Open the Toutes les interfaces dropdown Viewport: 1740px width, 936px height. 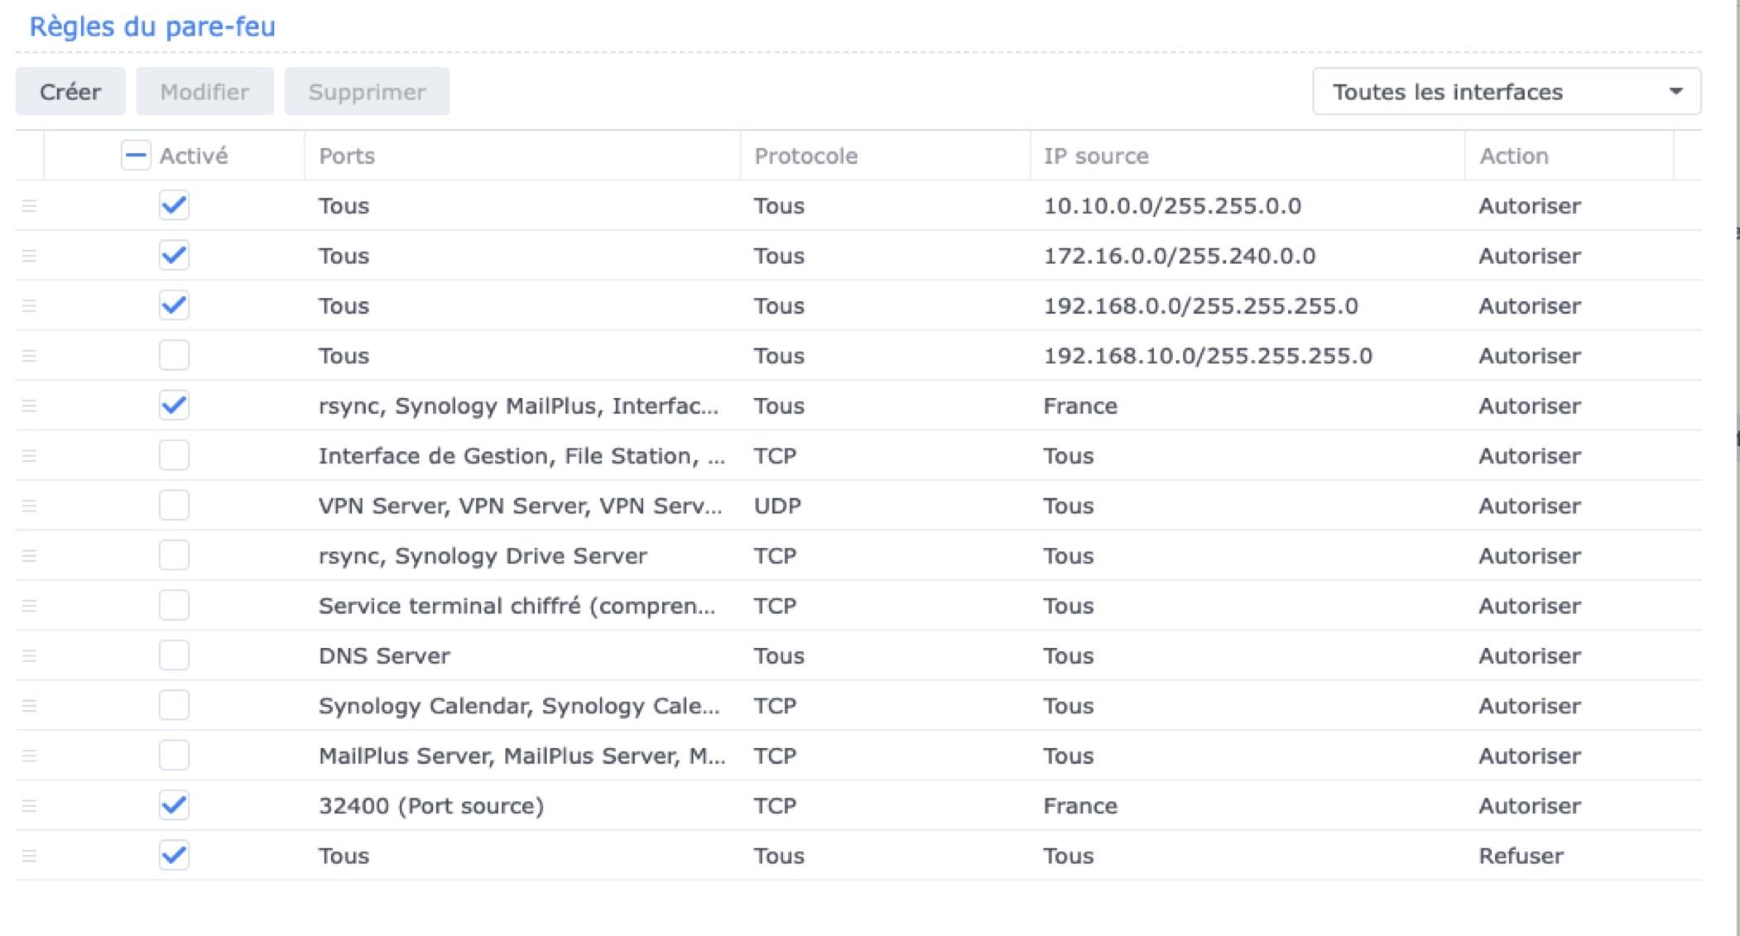click(x=1505, y=92)
